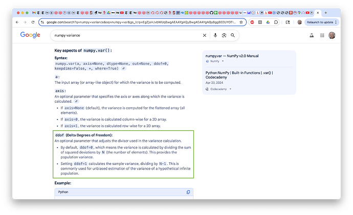The height and width of the screenshot is (215, 353).
Task: Bookmark this page with star icon
Action: click(x=241, y=22)
